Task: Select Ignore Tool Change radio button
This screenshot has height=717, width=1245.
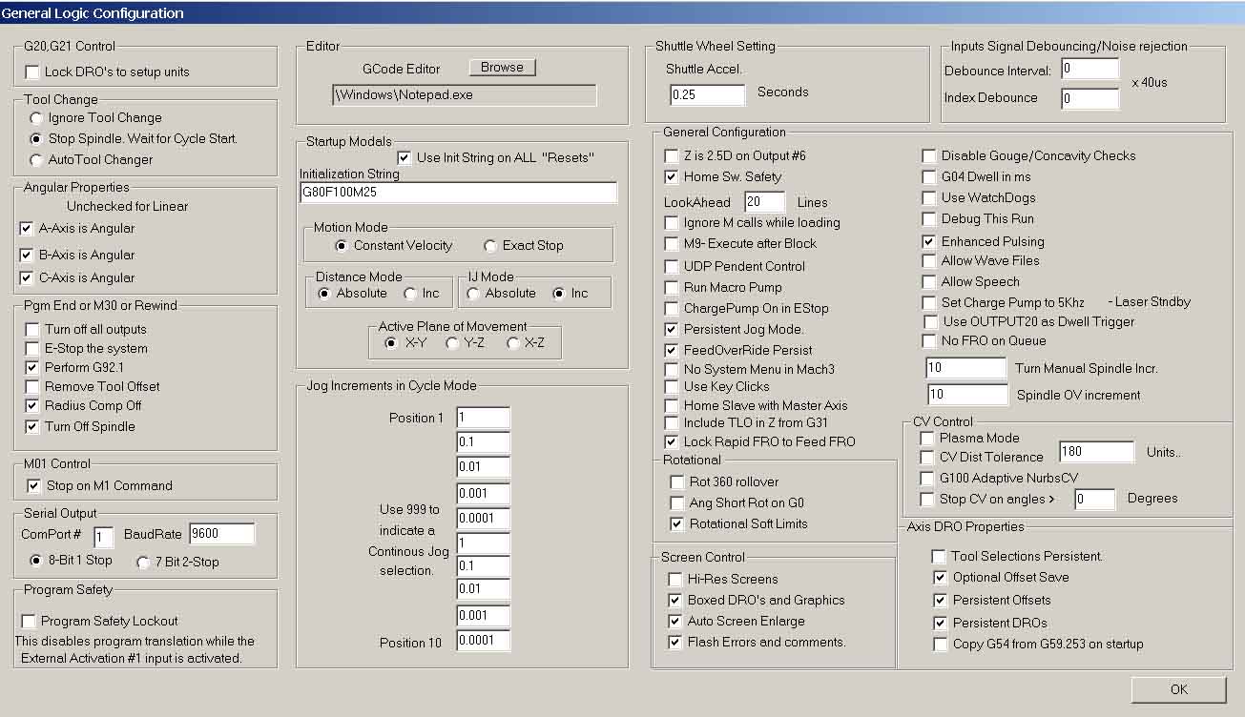Action: 36,118
